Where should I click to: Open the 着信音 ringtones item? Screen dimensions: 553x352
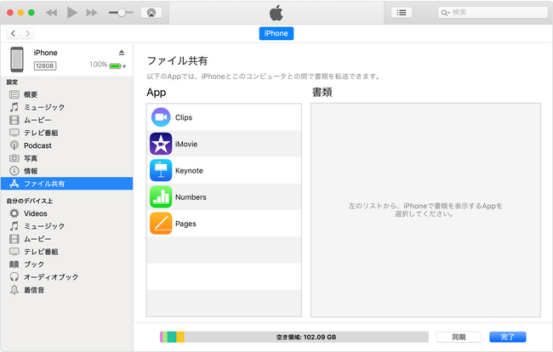(x=66, y=290)
